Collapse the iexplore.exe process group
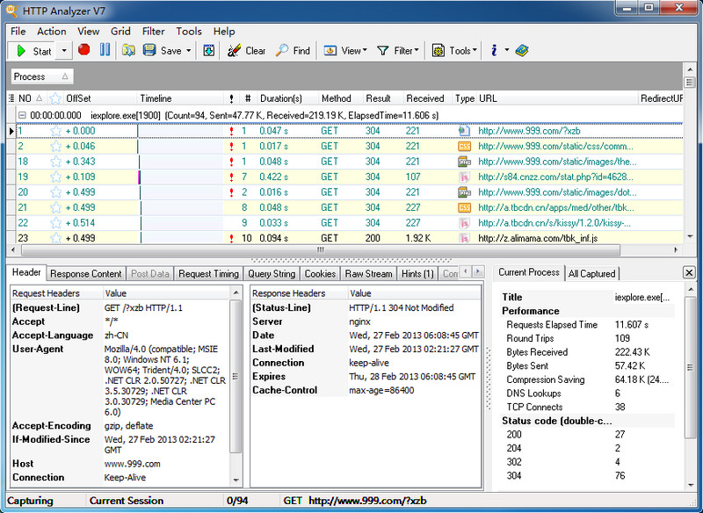The width and height of the screenshot is (703, 513). tap(21, 115)
